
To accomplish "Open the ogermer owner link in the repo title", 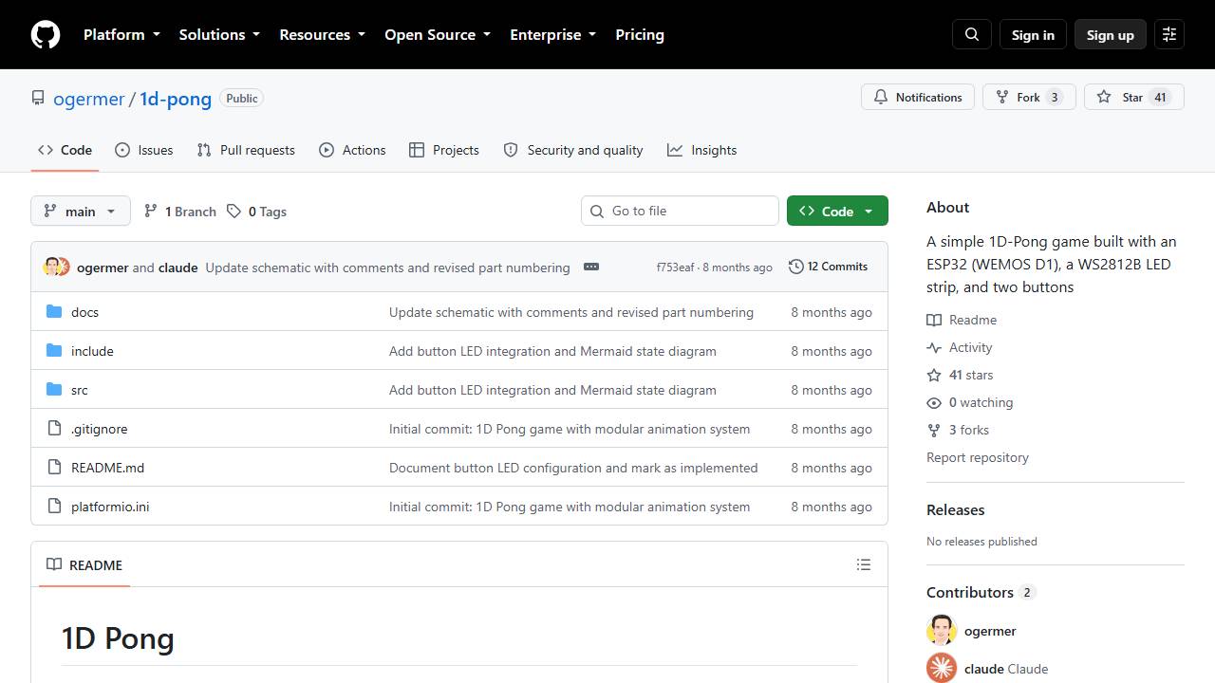I will click(89, 99).
